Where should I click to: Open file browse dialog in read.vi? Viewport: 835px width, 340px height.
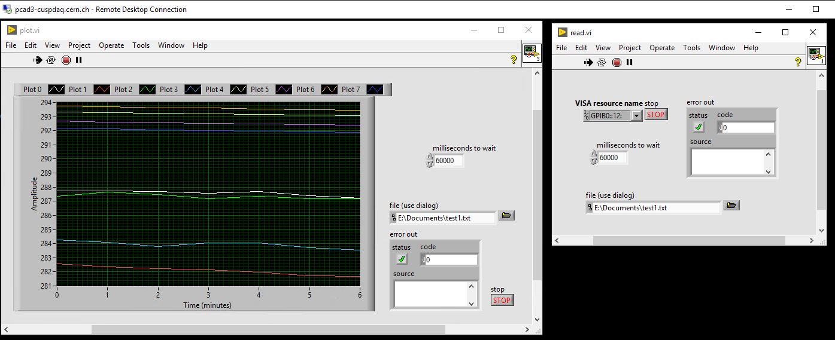coord(731,206)
